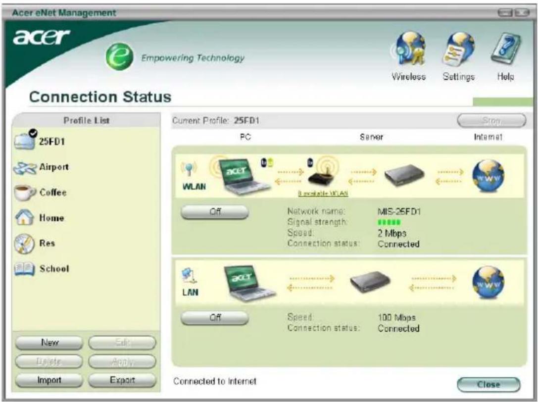Turn off WLAN with the Off button
Image resolution: width=538 pixels, height=402 pixels.
point(214,212)
